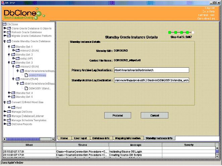Click the Cancel button
Viewport: 222px width, 166px height.
(x=155, y=115)
